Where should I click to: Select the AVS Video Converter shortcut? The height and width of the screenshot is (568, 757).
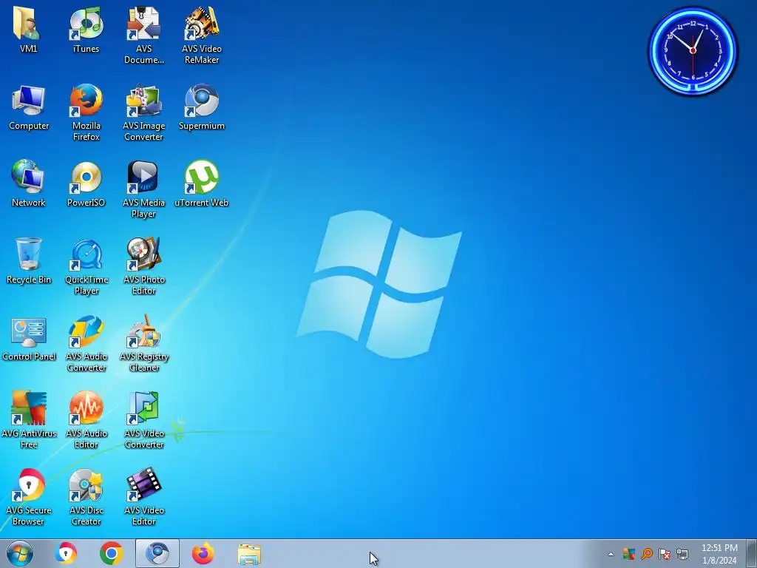tap(144, 420)
